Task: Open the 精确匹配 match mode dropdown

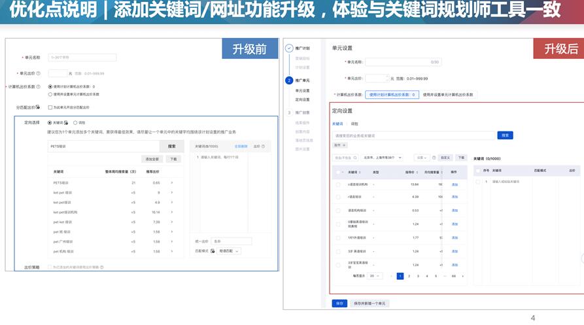Action: [x=228, y=251]
